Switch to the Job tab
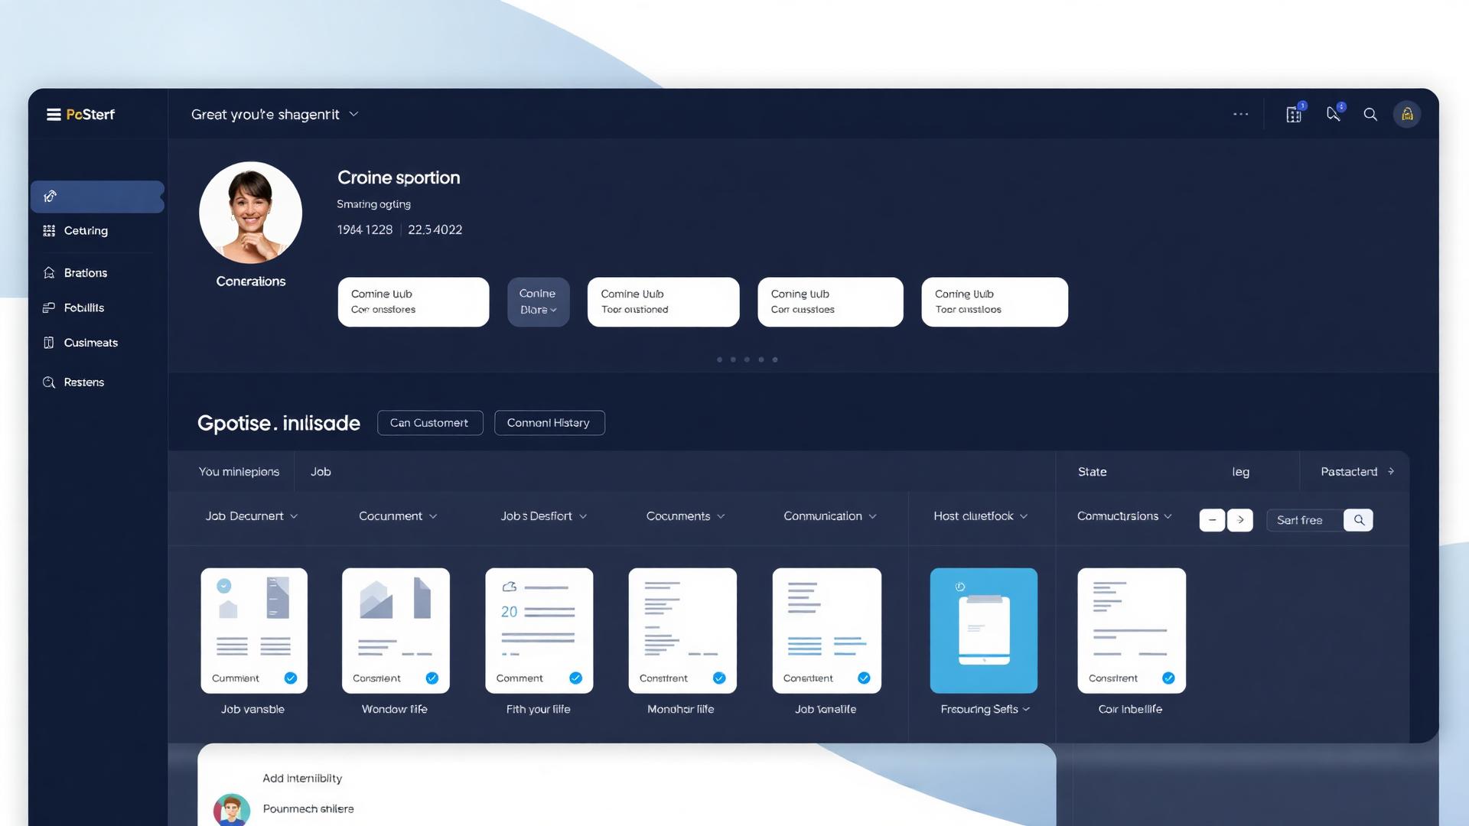Viewport: 1469px width, 826px height. (x=321, y=472)
